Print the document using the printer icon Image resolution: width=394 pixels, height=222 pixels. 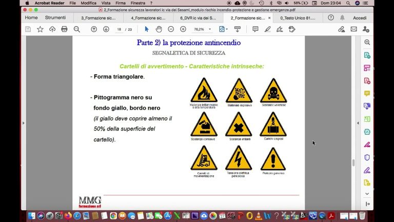click(x=65, y=29)
